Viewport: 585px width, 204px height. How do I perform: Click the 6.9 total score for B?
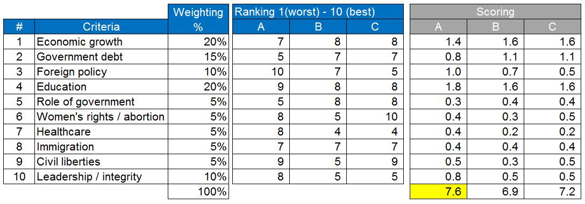point(495,192)
